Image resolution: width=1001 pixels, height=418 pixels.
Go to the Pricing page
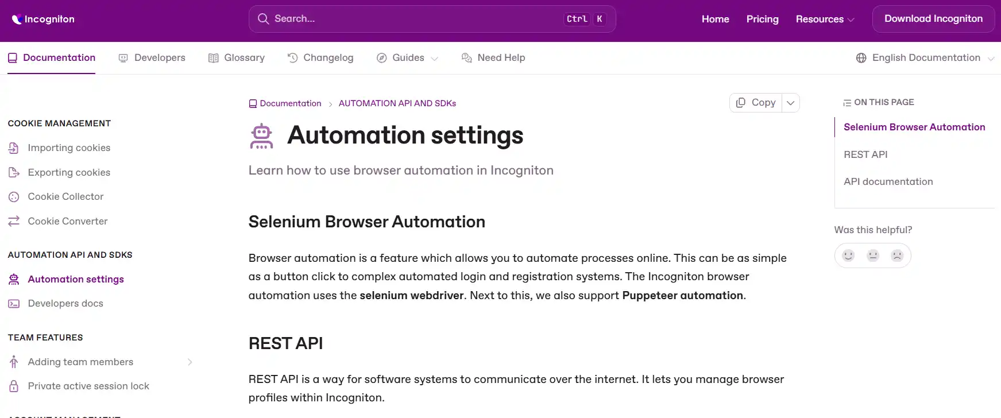click(762, 19)
